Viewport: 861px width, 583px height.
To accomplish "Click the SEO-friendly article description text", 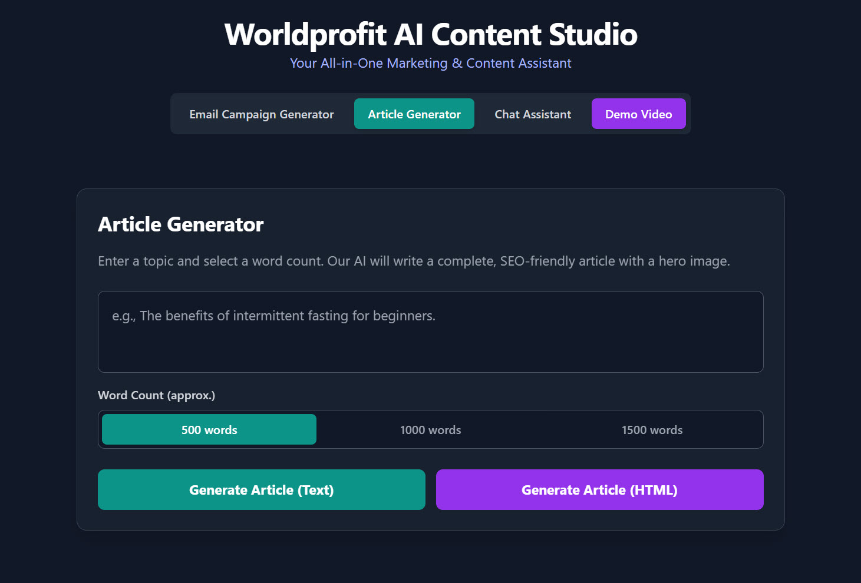I will (x=414, y=261).
